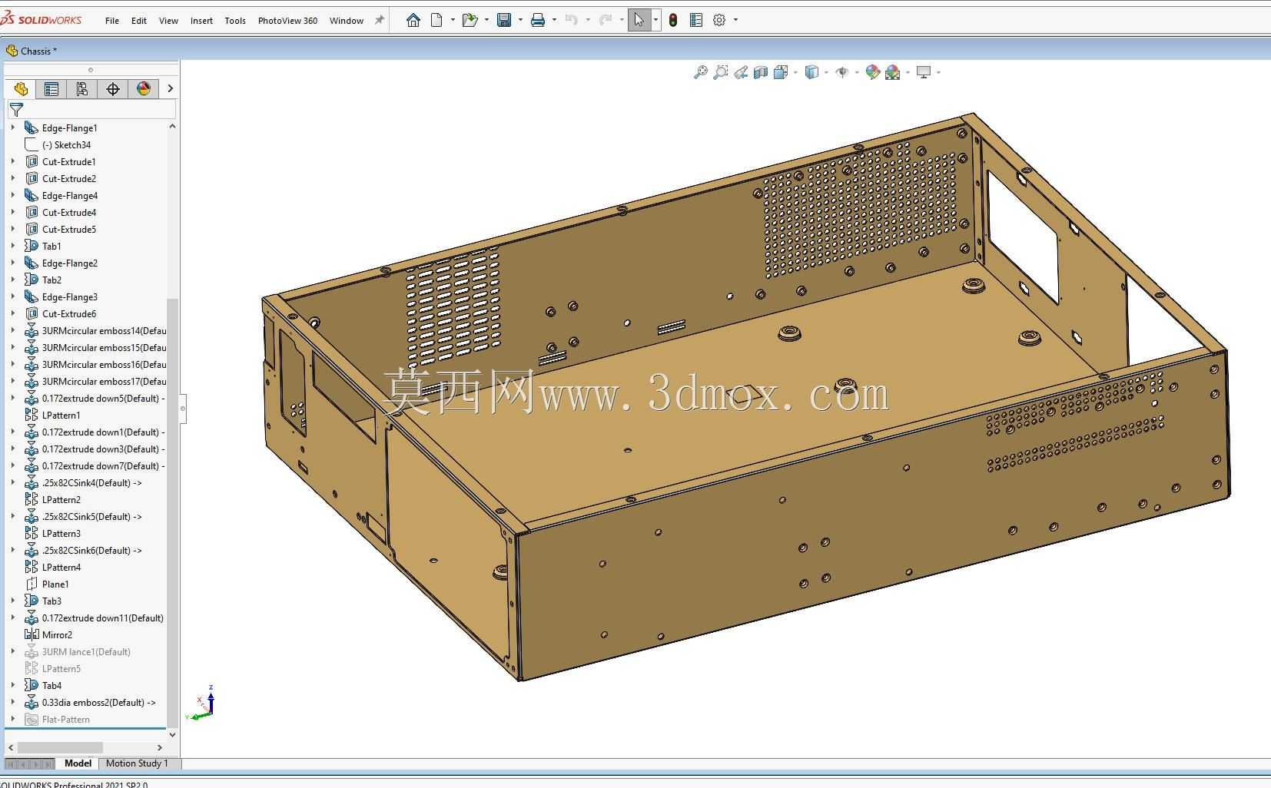Click the Zoom to Area icon
1271x788 pixels.
pyautogui.click(x=721, y=72)
